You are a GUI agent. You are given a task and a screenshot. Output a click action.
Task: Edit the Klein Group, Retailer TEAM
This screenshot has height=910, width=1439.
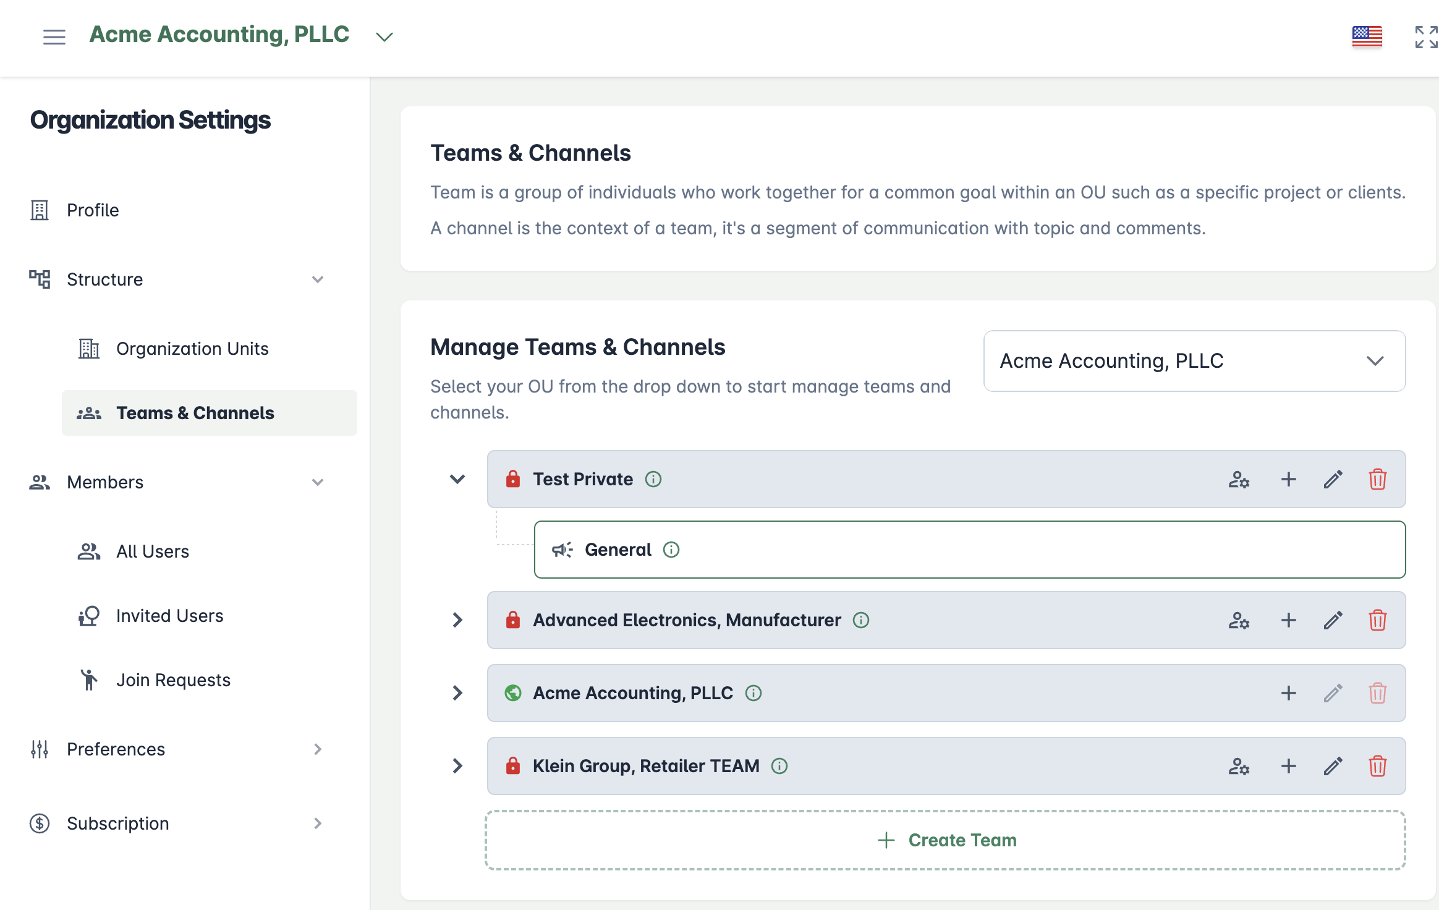(1333, 766)
